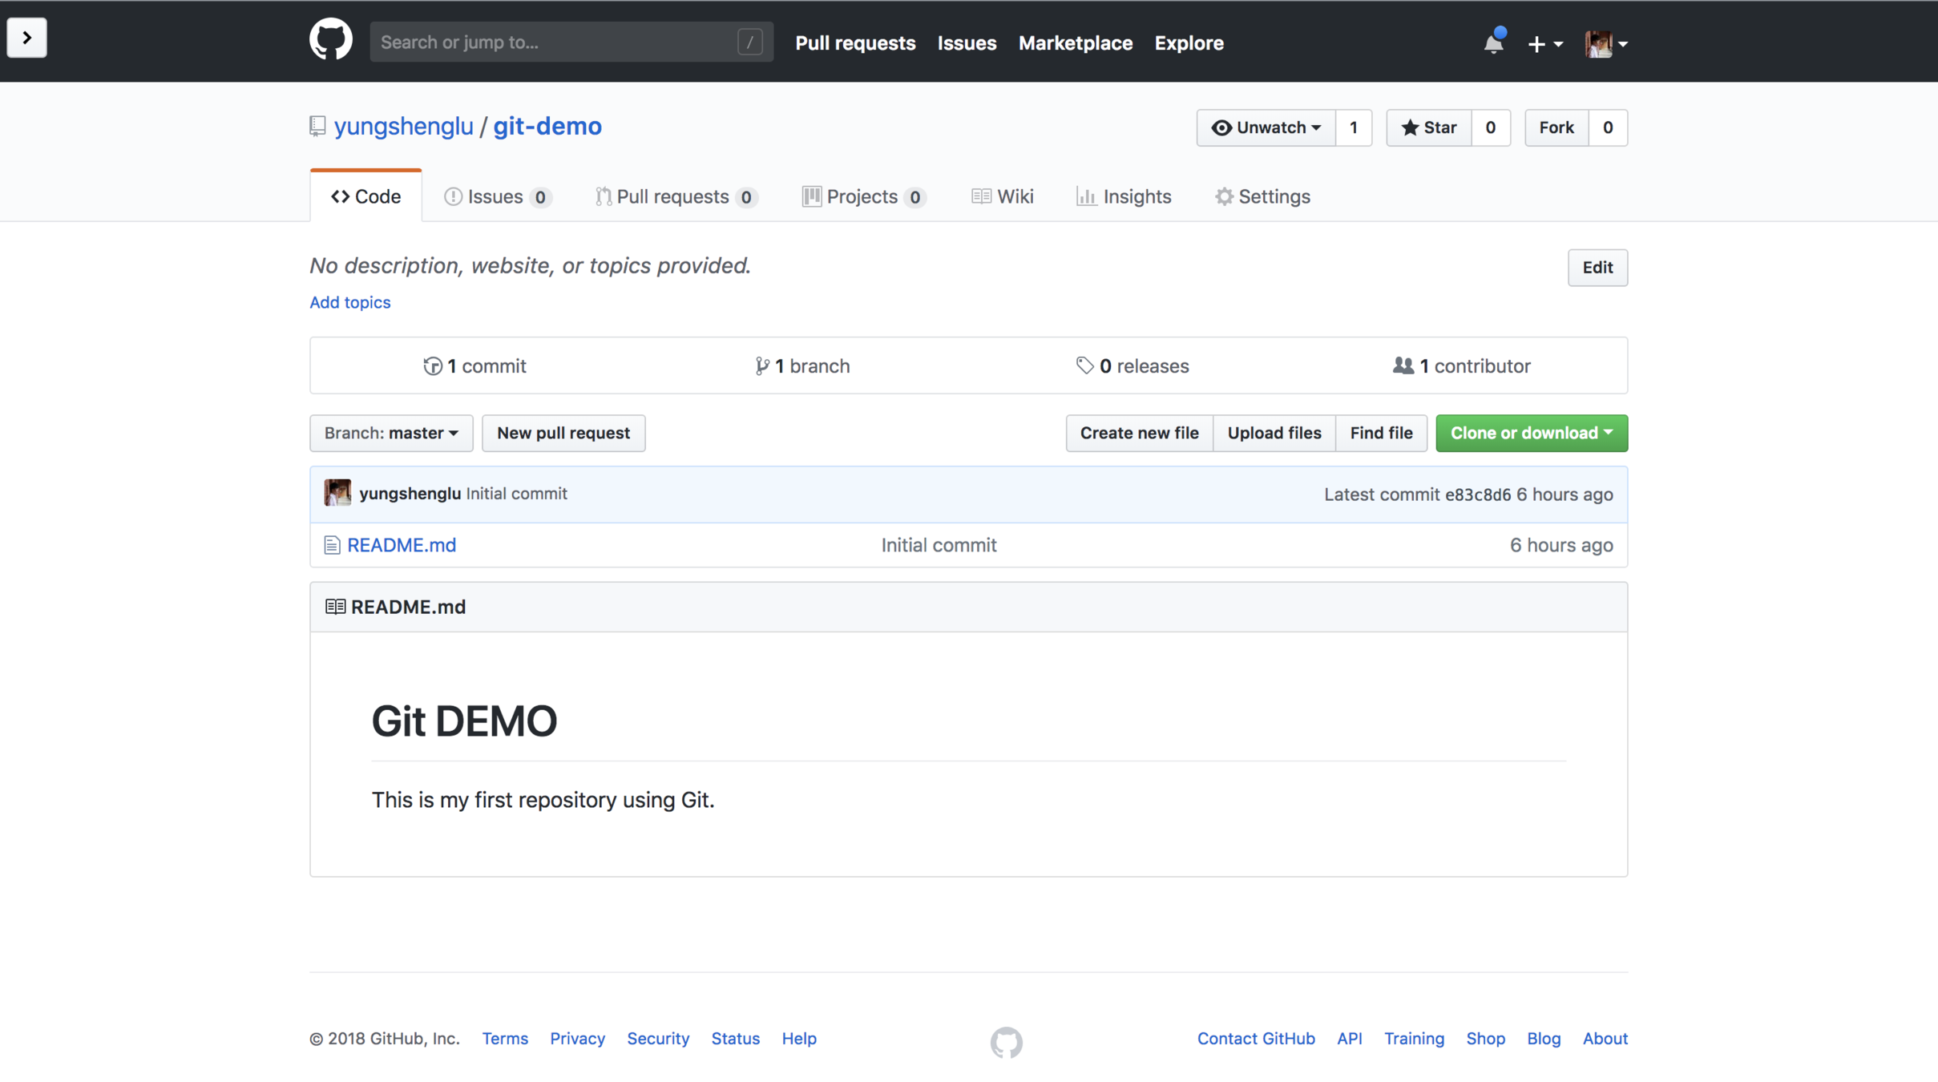Toggle Star on the git-demo repository
The width and height of the screenshot is (1938, 1082).
point(1428,128)
